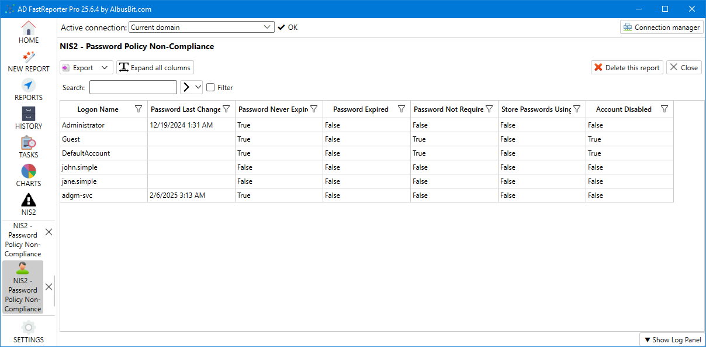Open the NIS2 warning section
Viewport: 706px width, 347px height.
point(28,205)
